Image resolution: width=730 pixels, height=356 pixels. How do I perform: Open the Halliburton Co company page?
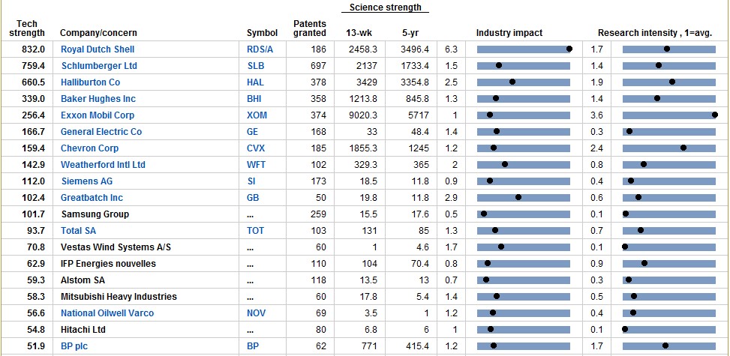tap(90, 82)
